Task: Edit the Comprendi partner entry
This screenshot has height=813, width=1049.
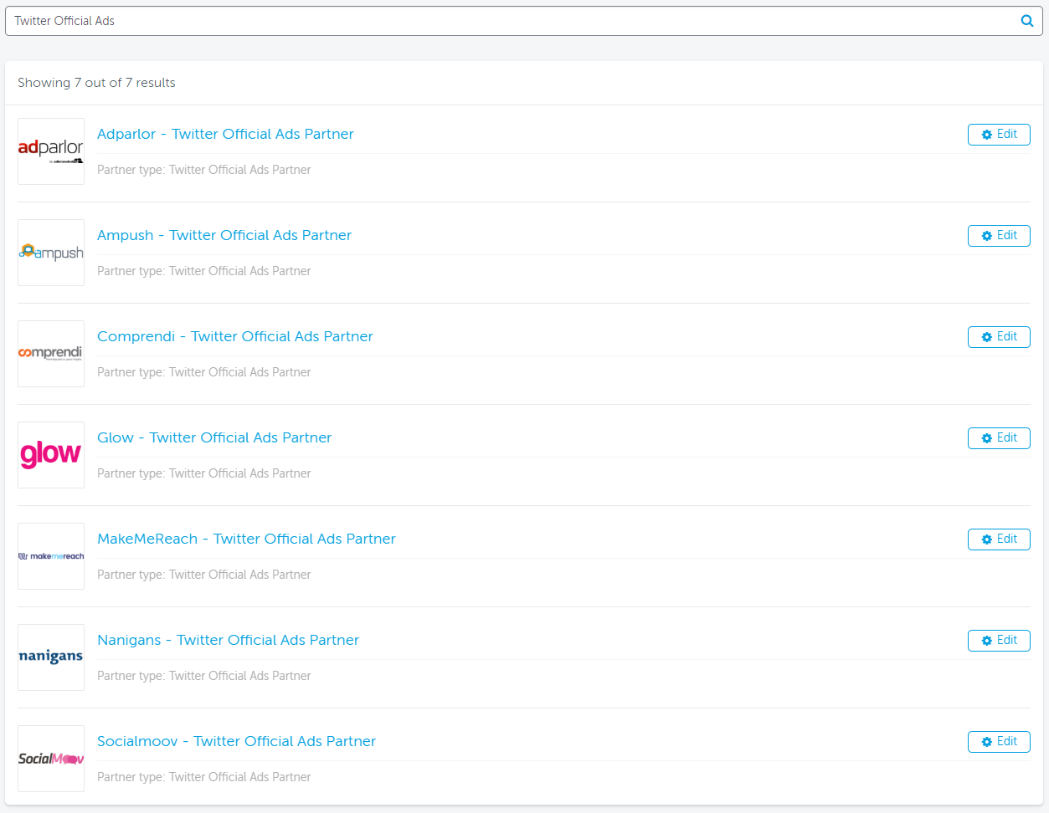Action: click(x=999, y=337)
